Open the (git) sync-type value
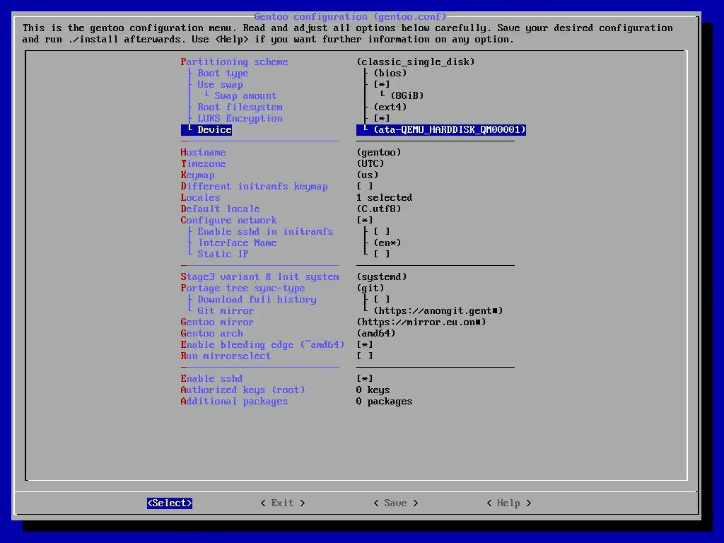724x543 pixels. pos(370,288)
